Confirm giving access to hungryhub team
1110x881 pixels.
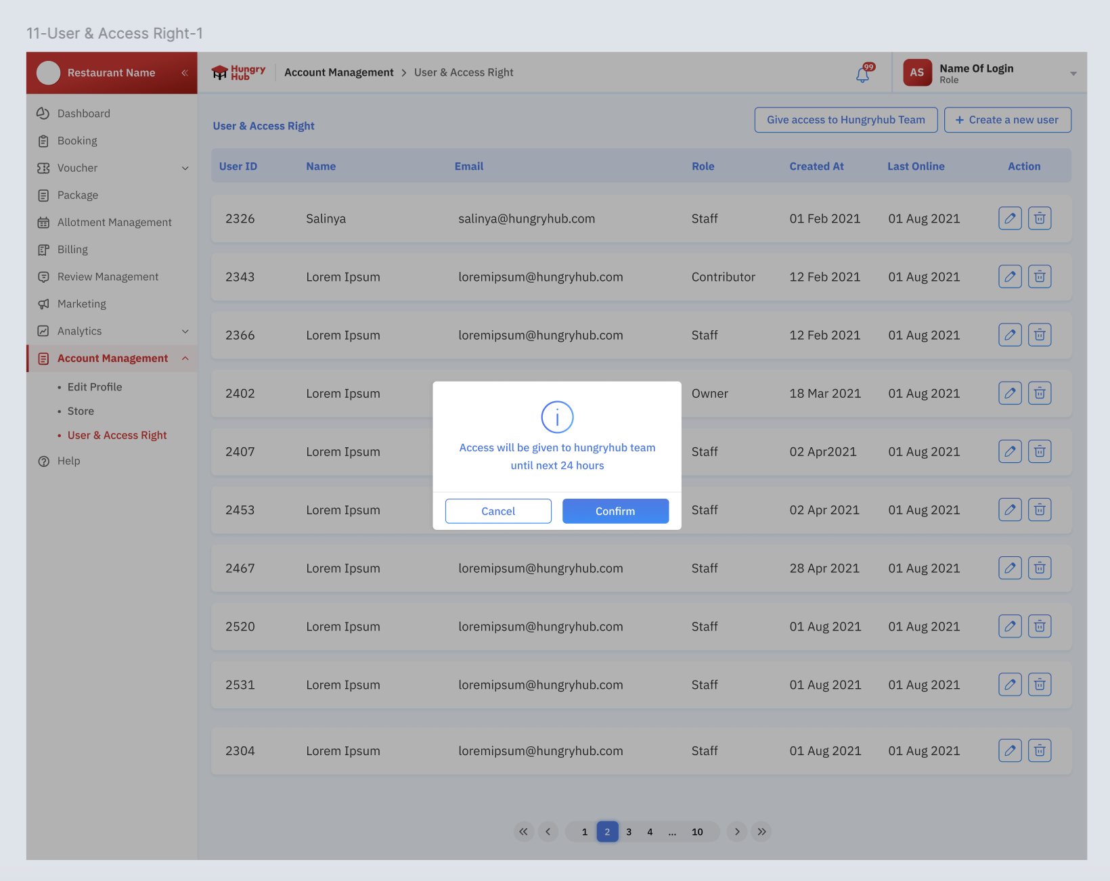615,512
